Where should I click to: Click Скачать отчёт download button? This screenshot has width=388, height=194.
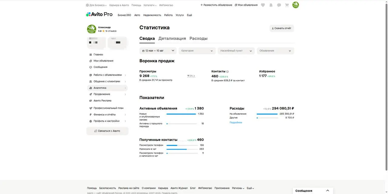(x=282, y=28)
